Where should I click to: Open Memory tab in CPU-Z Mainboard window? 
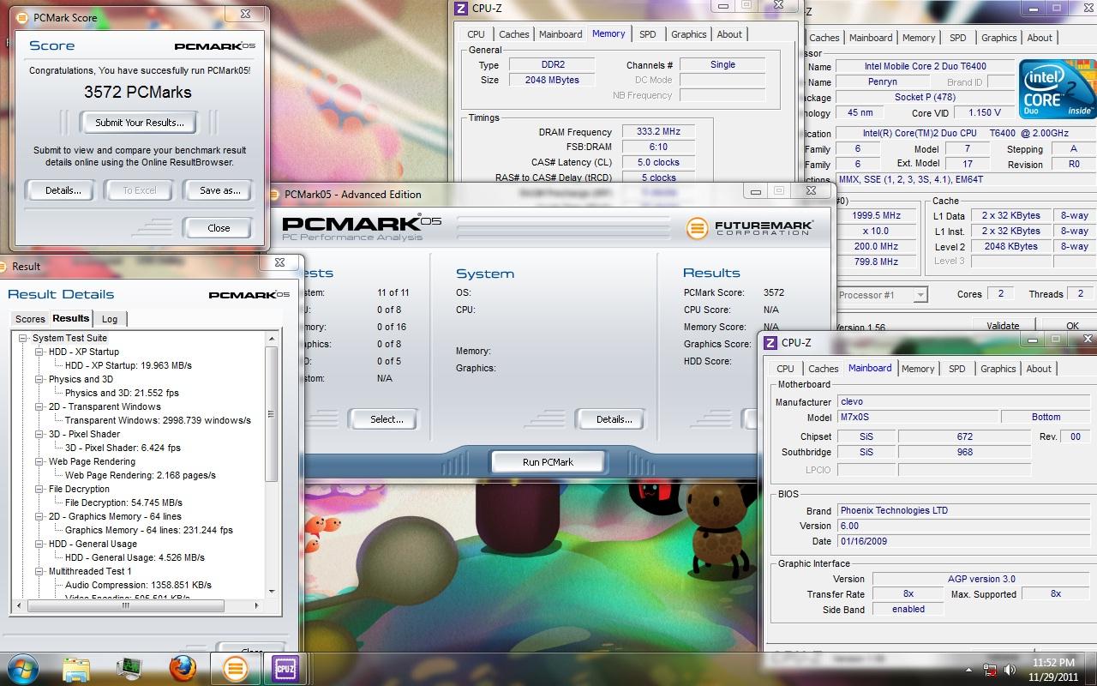pyautogui.click(x=918, y=369)
